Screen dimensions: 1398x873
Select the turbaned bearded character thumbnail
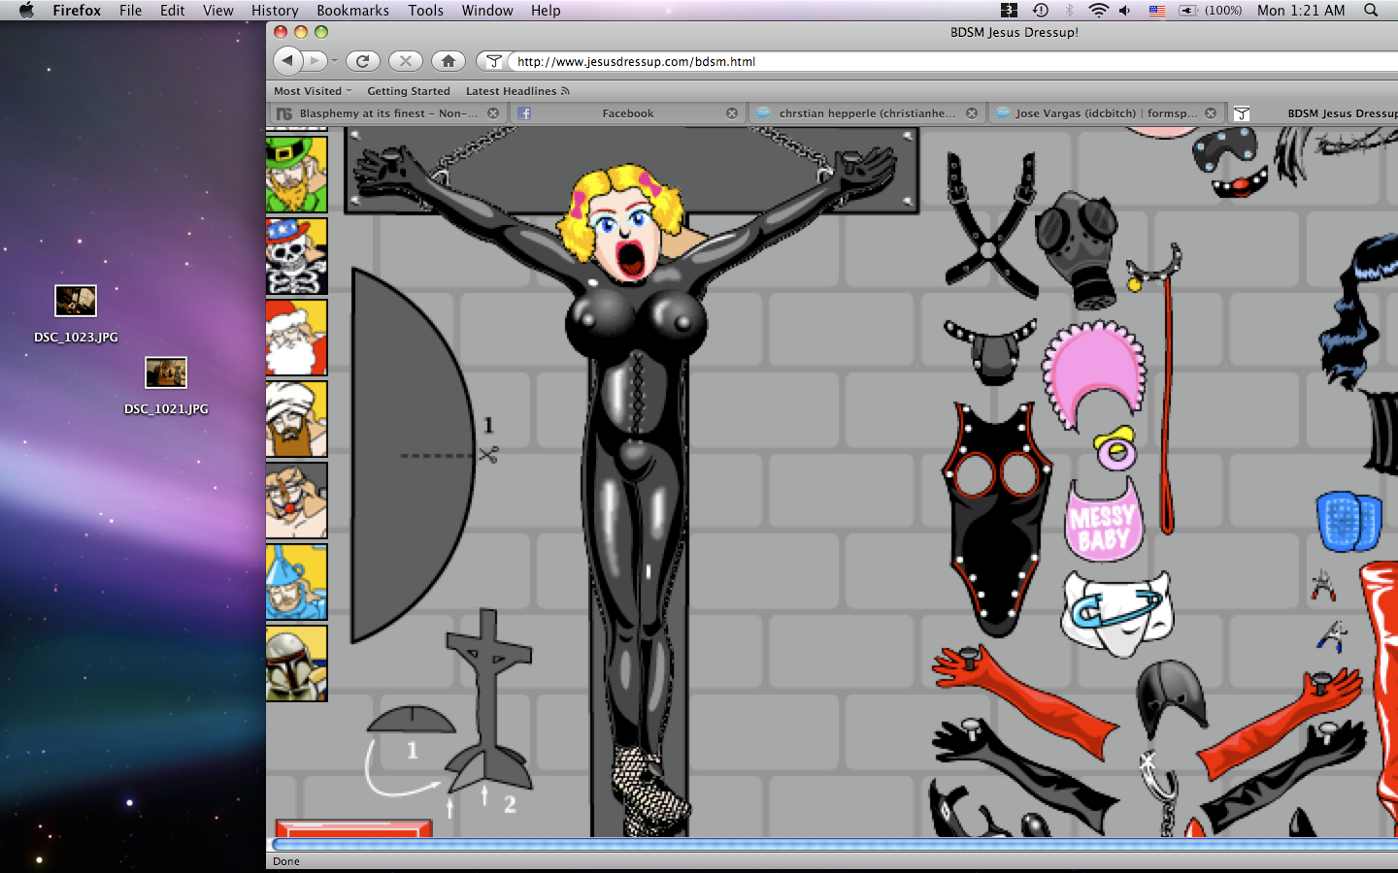pyautogui.click(x=296, y=419)
